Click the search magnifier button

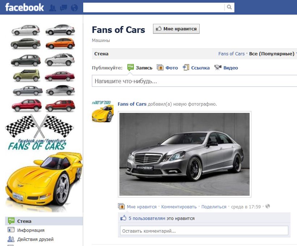(229, 7)
